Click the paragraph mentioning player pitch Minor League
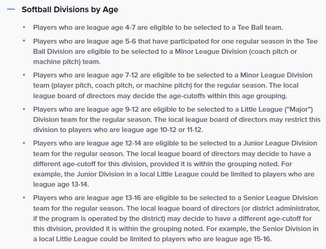Viewport: 326px width, 249px height. 173,86
